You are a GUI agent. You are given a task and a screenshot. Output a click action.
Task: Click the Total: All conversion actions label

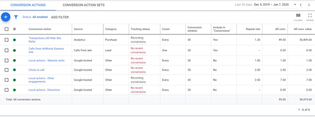23,99
